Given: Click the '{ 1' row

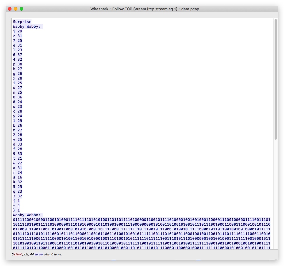Looking at the screenshot, I should [16, 201].
